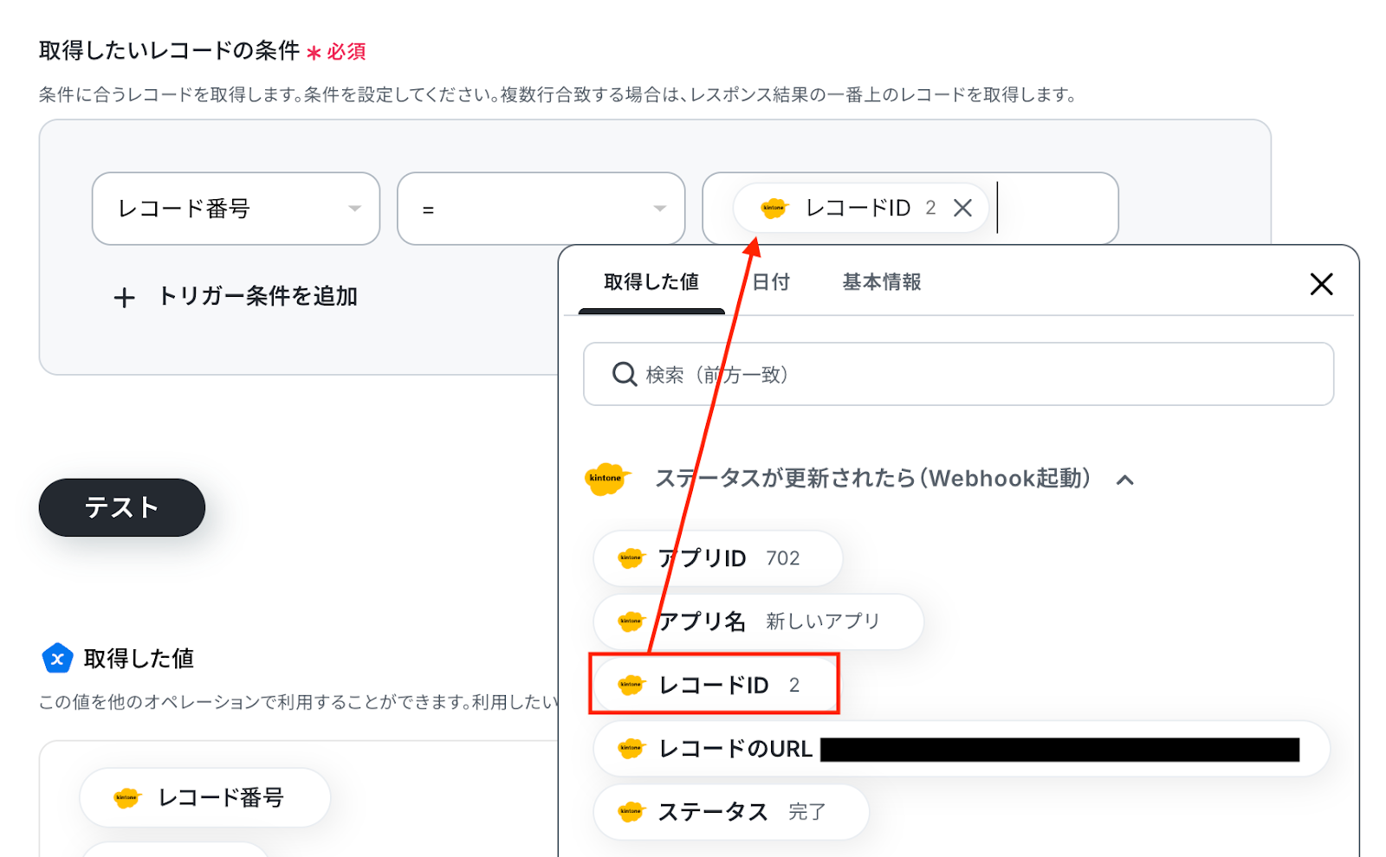Image resolution: width=1386 pixels, height=857 pixels.
Task: Choose the レコードID 2 value chip in the list
Action: (x=714, y=685)
